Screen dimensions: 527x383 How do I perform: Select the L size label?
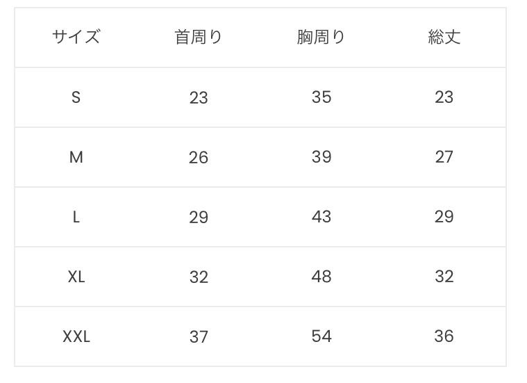76,217
